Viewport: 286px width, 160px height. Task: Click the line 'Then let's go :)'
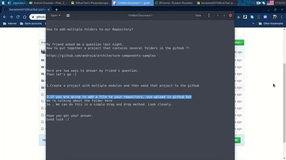61,74
